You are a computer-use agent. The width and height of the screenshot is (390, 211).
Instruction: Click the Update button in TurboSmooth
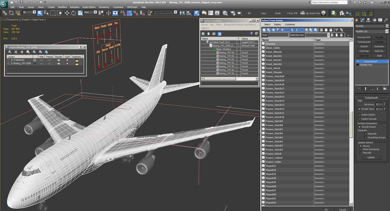click(371, 157)
